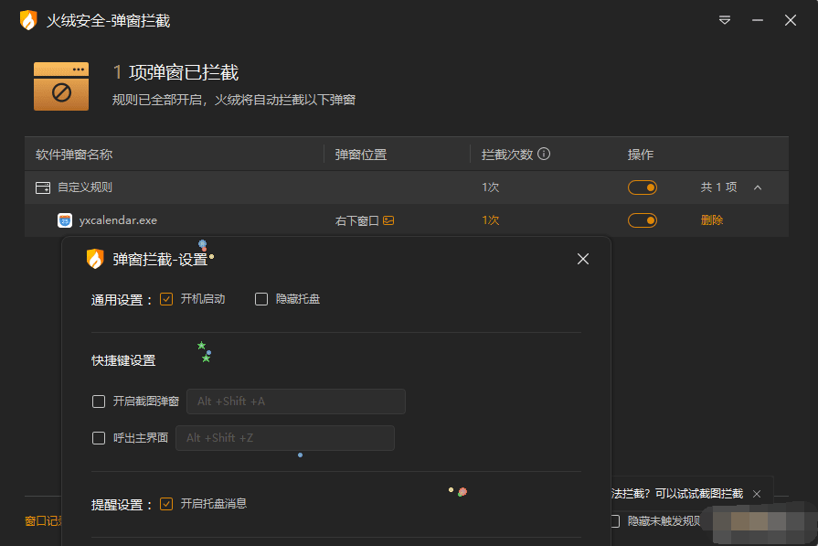818x546 pixels.
Task: Click the 自定义规则 window icon
Action: click(43, 187)
